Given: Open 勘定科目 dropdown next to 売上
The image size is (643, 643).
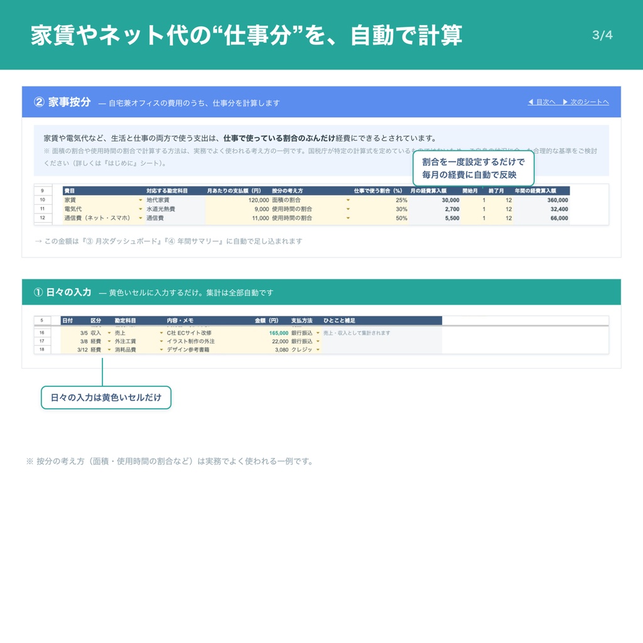Looking at the screenshot, I should tap(161, 333).
